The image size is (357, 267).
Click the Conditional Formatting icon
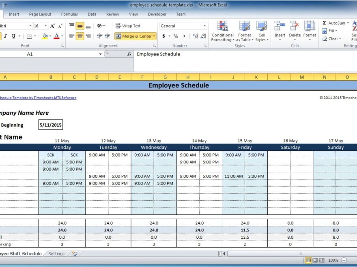(x=222, y=27)
